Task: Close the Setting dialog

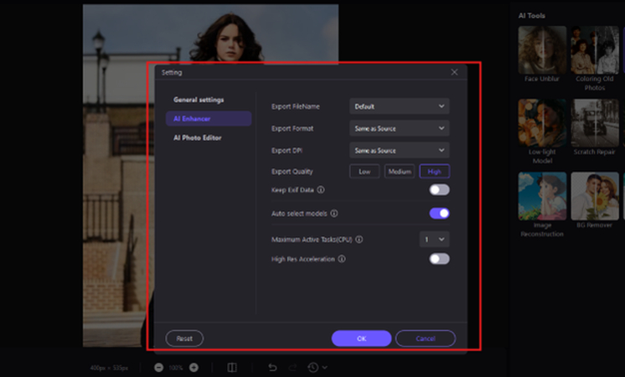Action: coord(454,72)
